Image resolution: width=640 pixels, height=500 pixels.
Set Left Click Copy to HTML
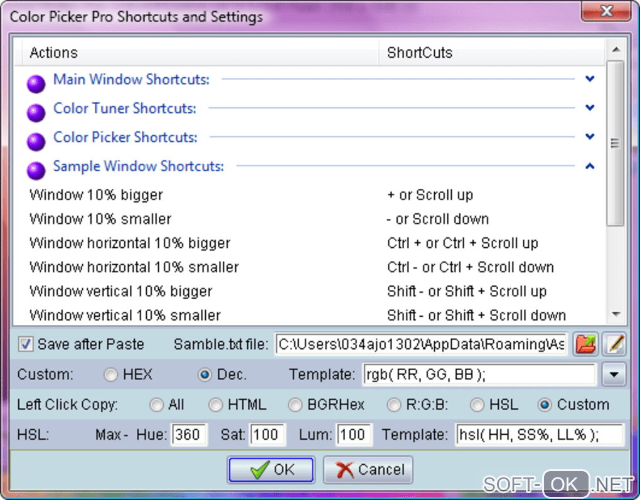(x=215, y=405)
